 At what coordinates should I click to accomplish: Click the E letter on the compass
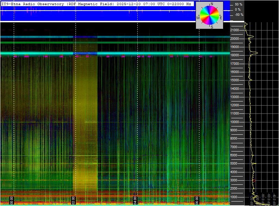coord(221,18)
